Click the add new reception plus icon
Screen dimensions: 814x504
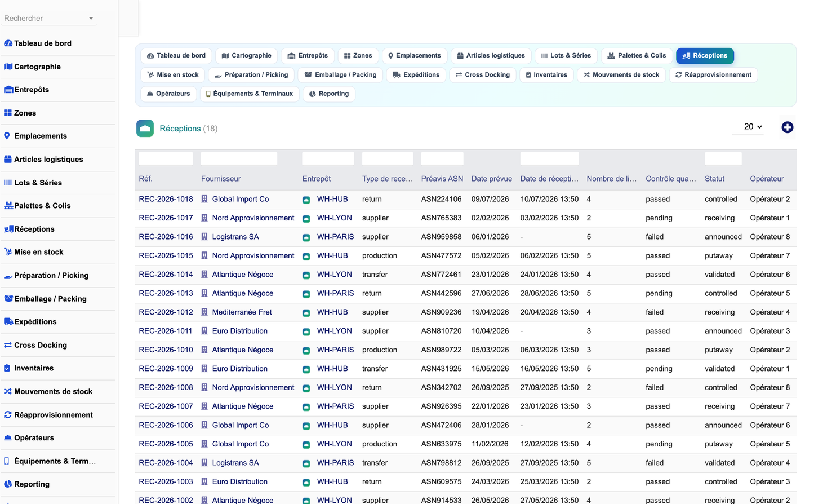(x=788, y=127)
